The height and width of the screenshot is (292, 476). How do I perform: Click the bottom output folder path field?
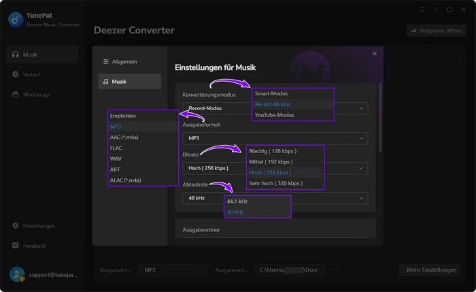coord(288,270)
